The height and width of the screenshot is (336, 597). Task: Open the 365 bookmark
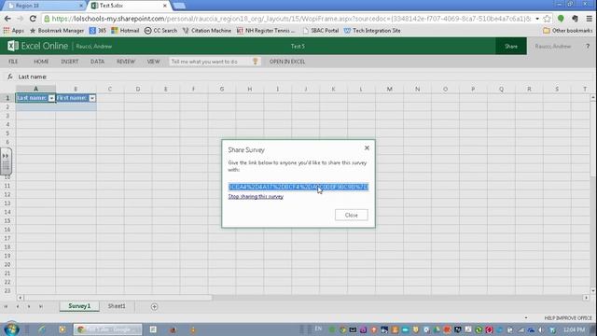[x=98, y=31]
